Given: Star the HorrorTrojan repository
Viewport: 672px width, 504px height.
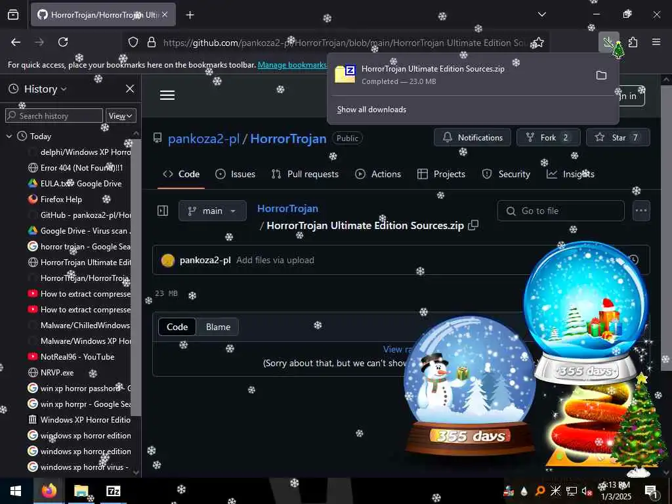Looking at the screenshot, I should (618, 138).
